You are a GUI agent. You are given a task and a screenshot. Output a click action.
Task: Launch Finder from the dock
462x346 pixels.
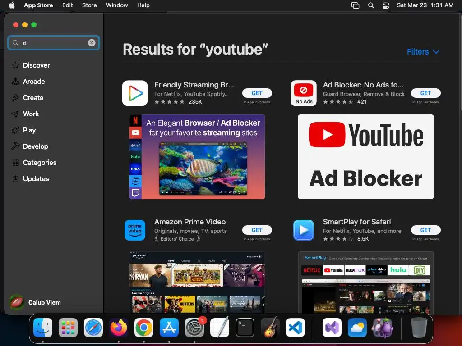coord(43,328)
